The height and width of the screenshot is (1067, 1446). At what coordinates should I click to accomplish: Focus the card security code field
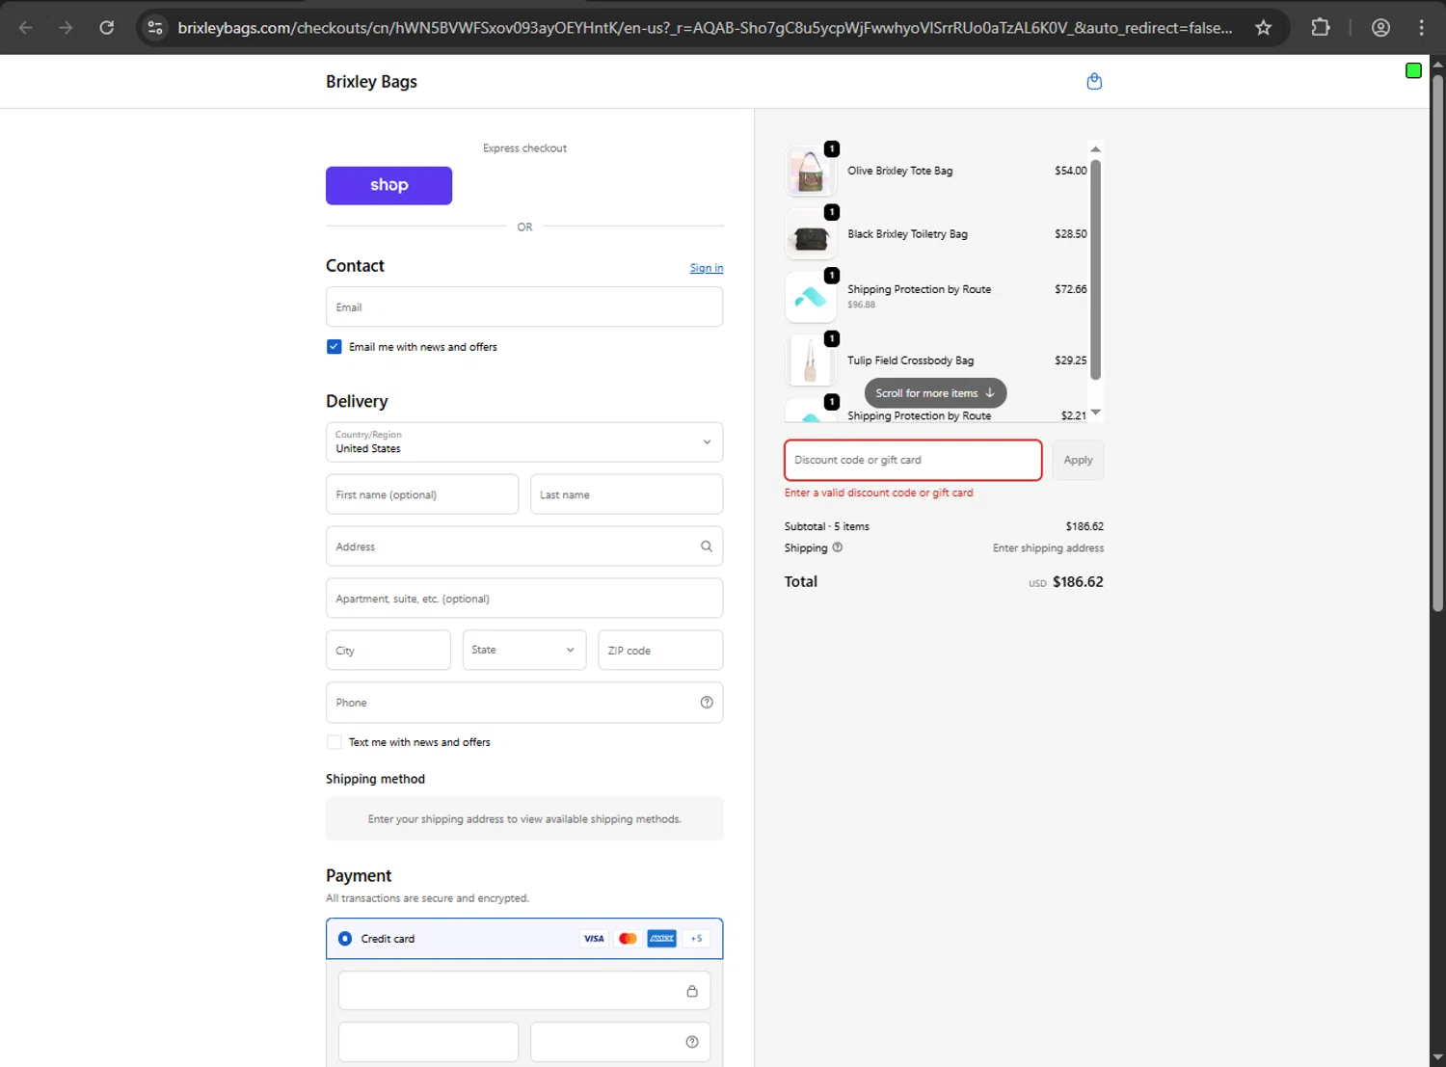(x=621, y=1042)
